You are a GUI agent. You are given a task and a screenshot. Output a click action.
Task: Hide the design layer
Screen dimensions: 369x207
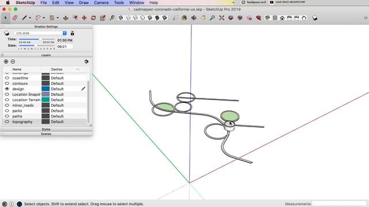pyautogui.click(x=7, y=89)
